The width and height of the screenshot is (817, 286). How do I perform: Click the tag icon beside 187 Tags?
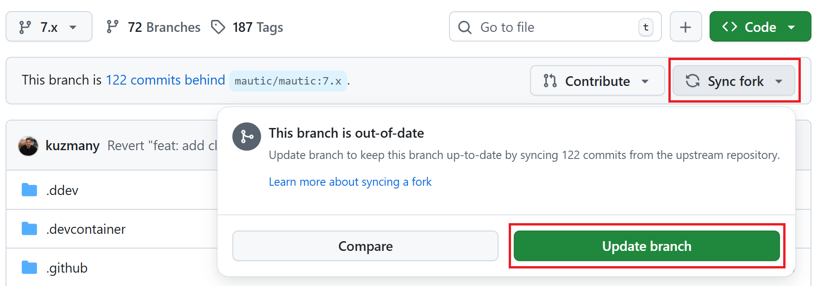[218, 27]
